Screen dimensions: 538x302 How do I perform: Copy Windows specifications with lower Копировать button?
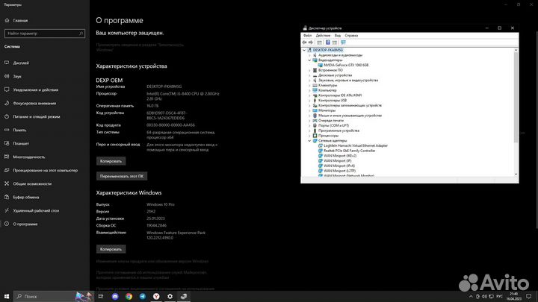click(111, 249)
